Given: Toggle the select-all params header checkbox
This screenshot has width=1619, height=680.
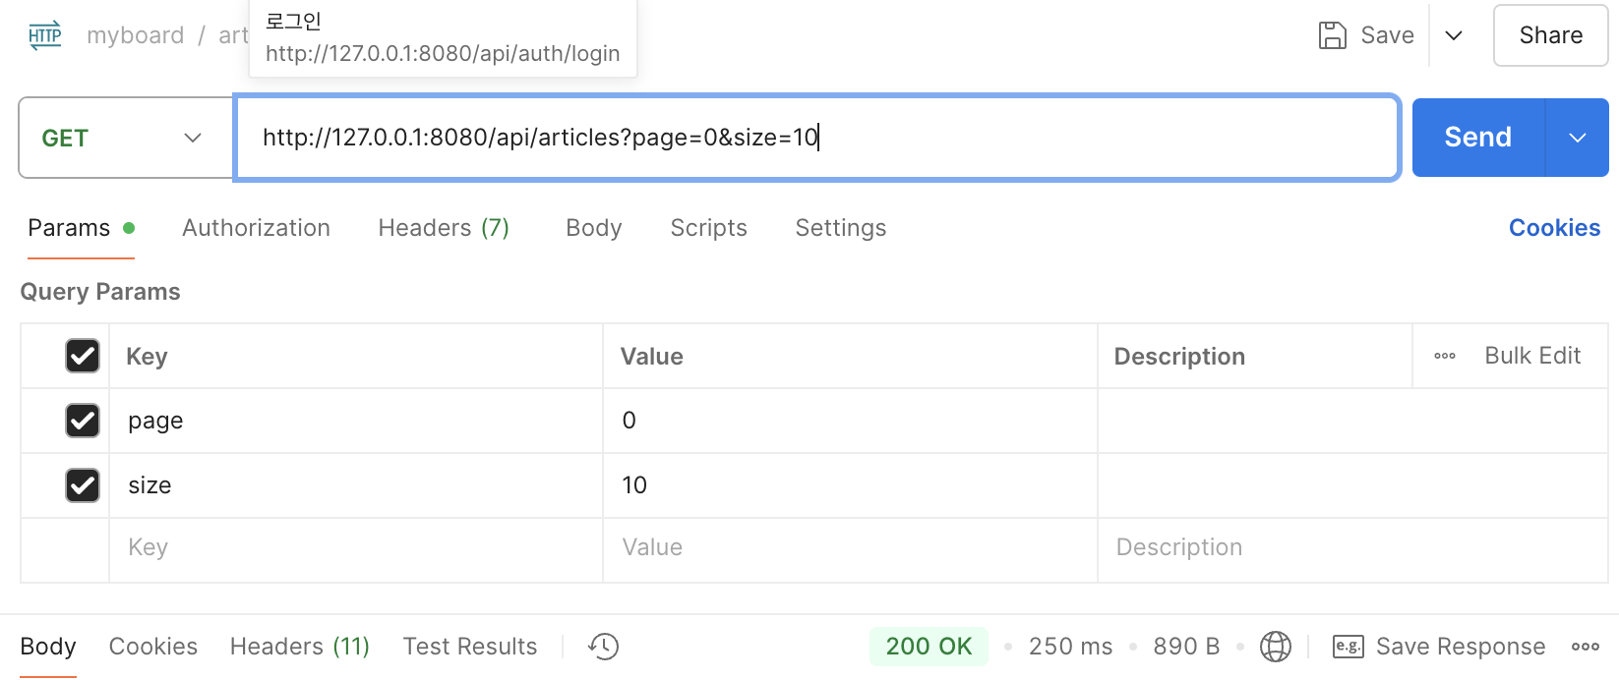Looking at the screenshot, I should 83,356.
